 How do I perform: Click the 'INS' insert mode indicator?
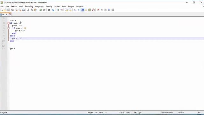click(x=199, y=112)
